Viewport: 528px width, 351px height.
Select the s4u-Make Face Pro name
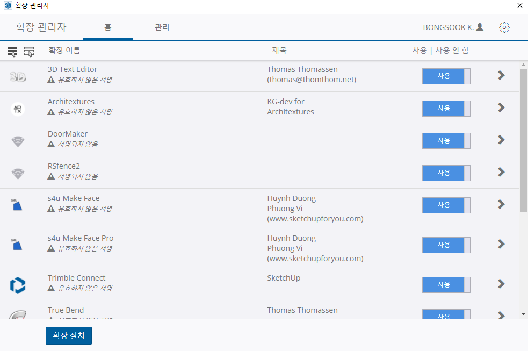(81, 238)
